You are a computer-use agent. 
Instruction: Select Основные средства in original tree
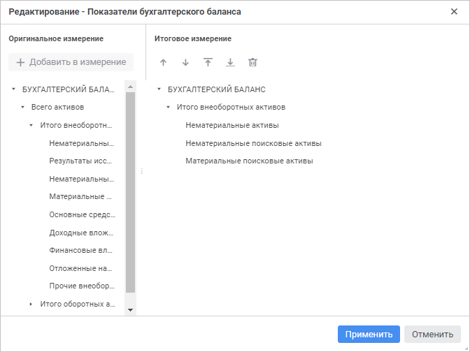pos(81,214)
